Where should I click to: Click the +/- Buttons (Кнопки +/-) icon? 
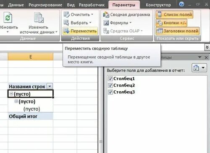point(160,23)
